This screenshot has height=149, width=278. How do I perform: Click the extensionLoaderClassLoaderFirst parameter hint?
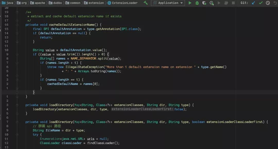click(142, 109)
